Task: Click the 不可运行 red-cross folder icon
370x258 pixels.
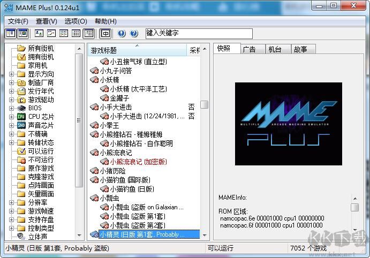Action: pos(21,160)
